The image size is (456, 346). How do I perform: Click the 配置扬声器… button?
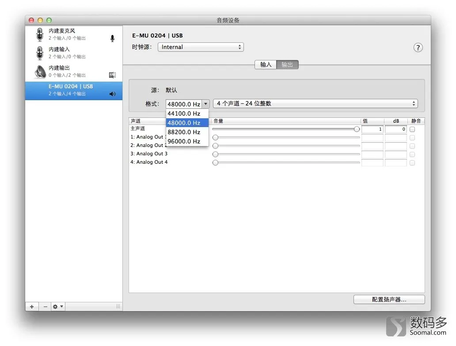[x=389, y=300]
